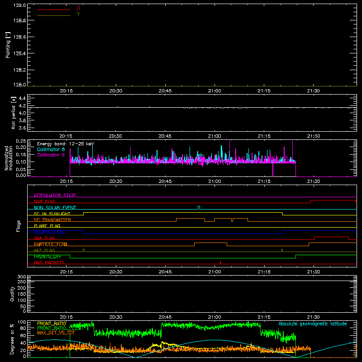Click the FRONTS_OFF flag label
Image resolution: width=362 pixels, height=362 pixels.
48,257
